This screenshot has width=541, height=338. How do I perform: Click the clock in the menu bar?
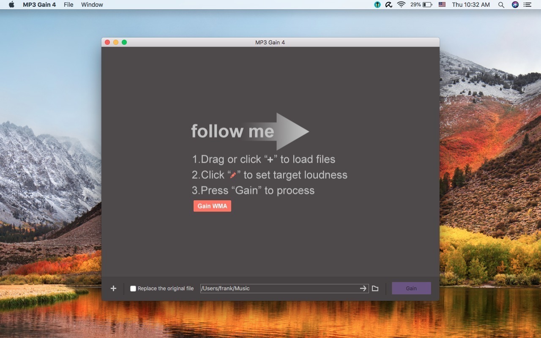click(x=470, y=5)
